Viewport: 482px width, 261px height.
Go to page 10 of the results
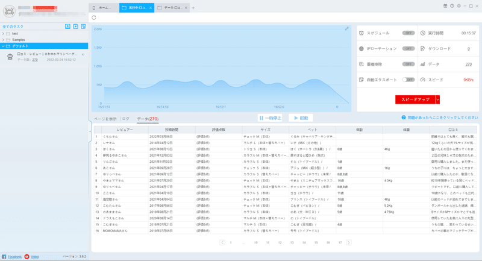click(255, 242)
